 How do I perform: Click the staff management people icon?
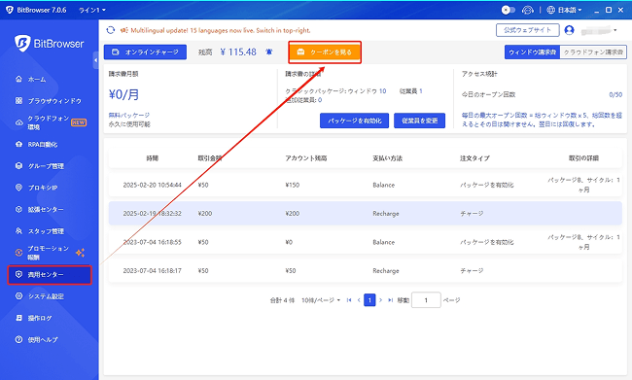(x=18, y=231)
